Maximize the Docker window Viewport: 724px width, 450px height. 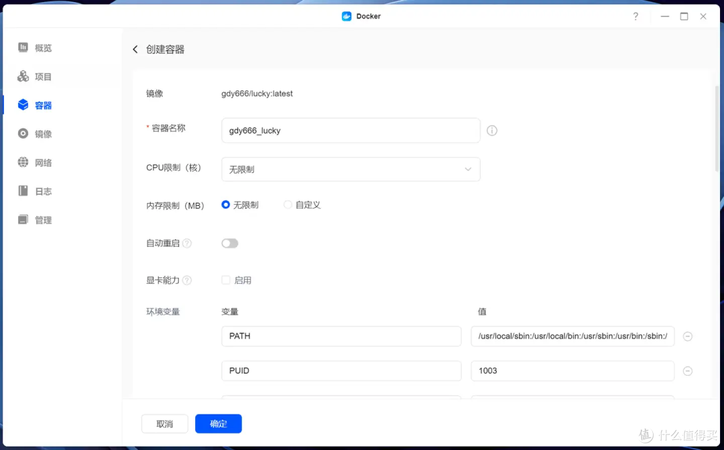pyautogui.click(x=684, y=17)
